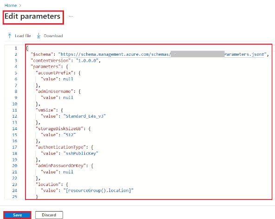Click the Load file label
275x219 pixels.
point(23,36)
